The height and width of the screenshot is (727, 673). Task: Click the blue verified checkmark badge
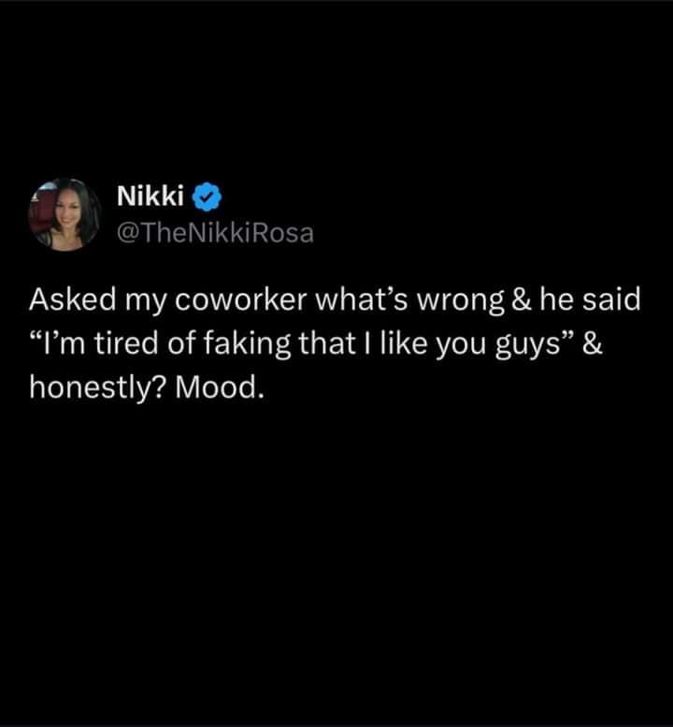pos(207,197)
